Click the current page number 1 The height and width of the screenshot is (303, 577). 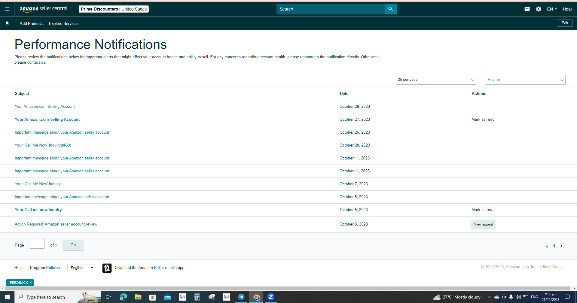554,246
